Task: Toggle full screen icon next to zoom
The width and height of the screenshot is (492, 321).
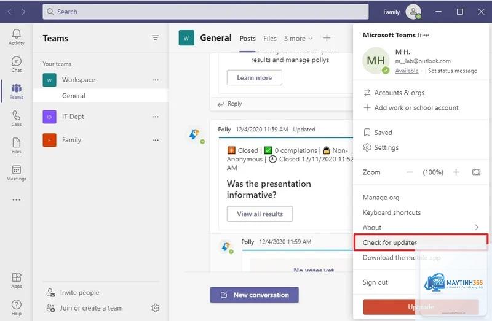Action: click(x=476, y=172)
